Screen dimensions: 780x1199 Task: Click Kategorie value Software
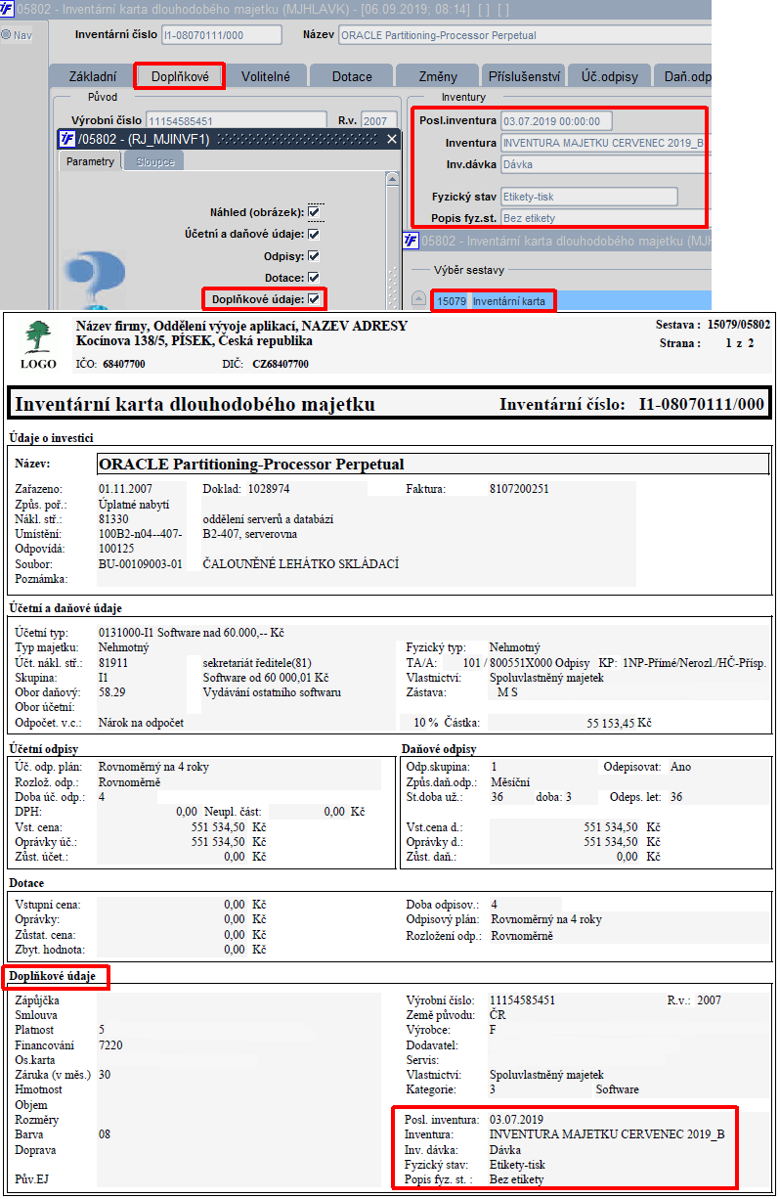(617, 1088)
